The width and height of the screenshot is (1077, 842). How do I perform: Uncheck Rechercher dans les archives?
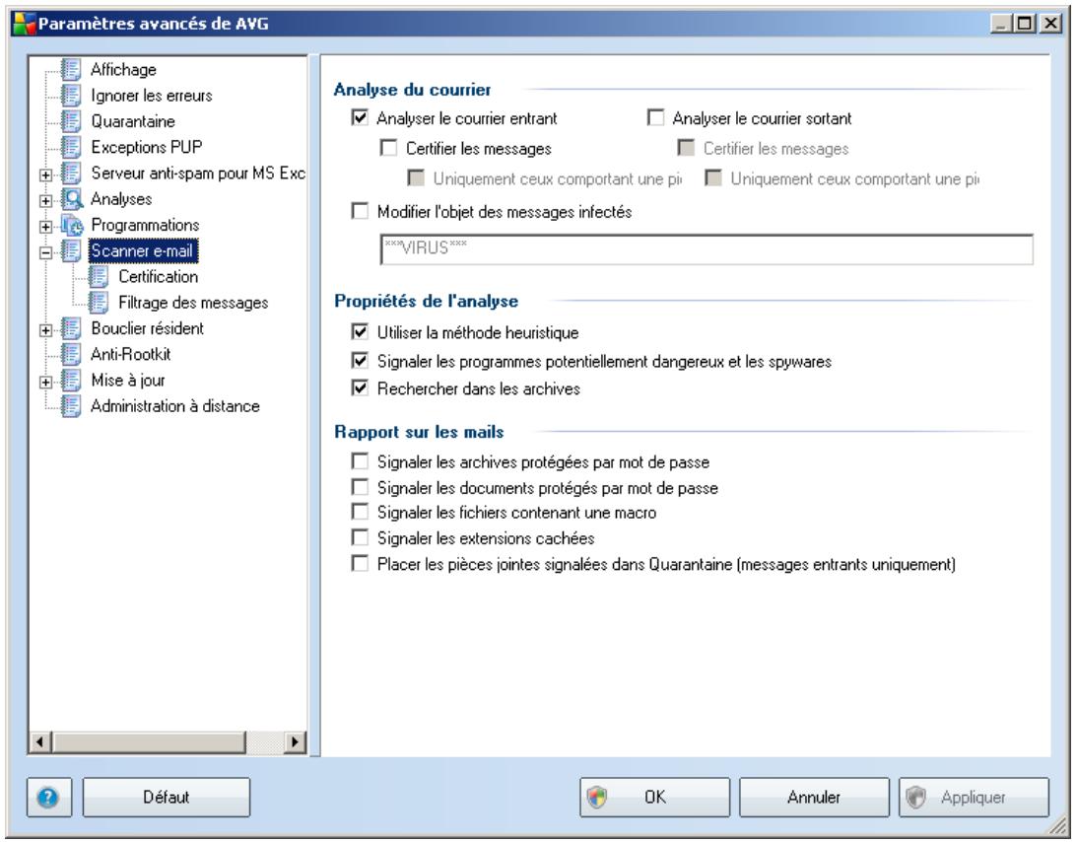pos(360,387)
